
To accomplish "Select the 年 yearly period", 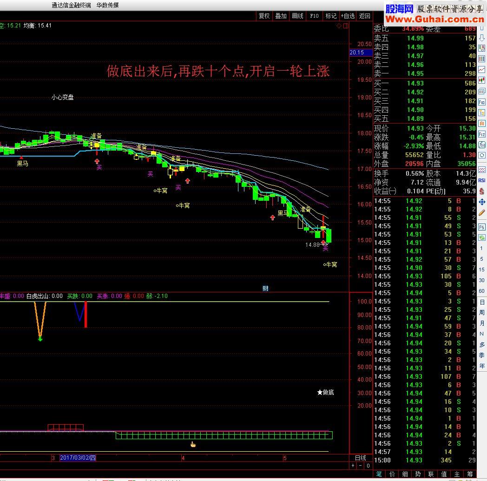I will click(482, 366).
